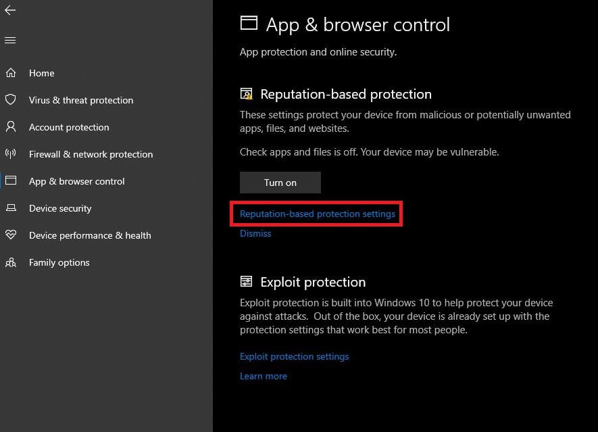Click the Family options people icon
This screenshot has width=598, height=432.
(x=10, y=262)
